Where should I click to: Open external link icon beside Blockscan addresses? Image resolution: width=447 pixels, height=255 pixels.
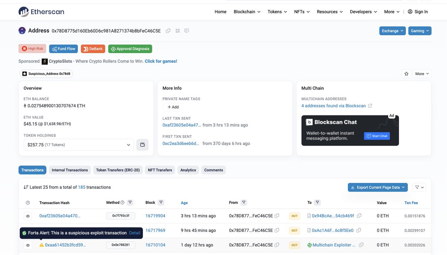click(x=370, y=106)
